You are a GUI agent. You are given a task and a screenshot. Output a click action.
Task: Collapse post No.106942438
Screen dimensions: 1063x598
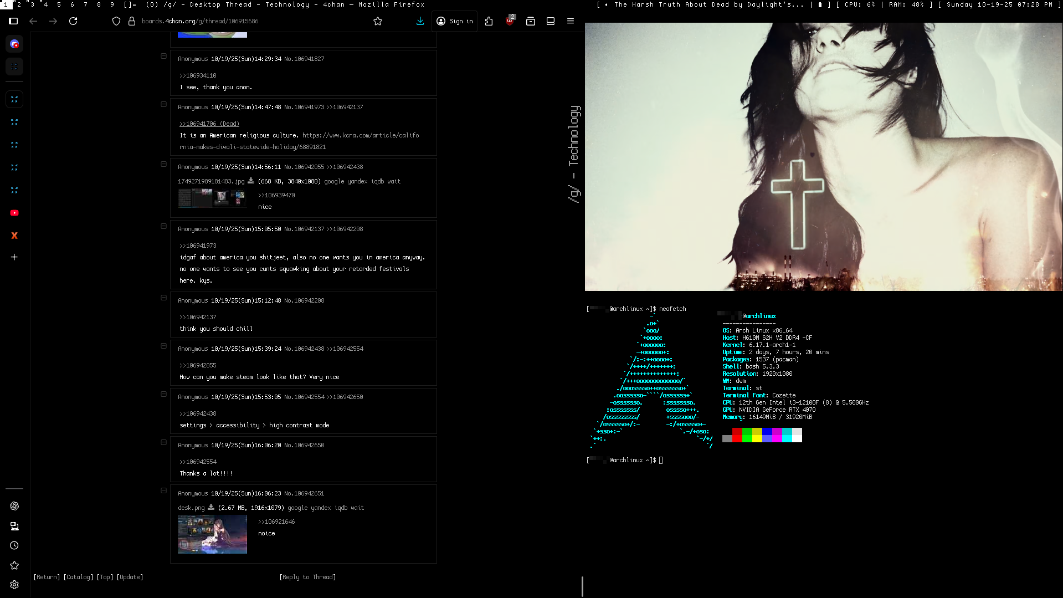click(163, 346)
